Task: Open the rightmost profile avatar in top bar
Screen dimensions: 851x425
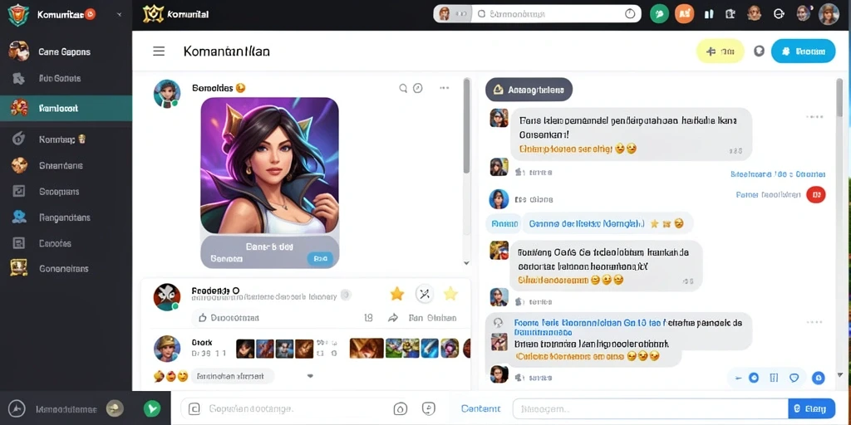Action: coord(829,14)
